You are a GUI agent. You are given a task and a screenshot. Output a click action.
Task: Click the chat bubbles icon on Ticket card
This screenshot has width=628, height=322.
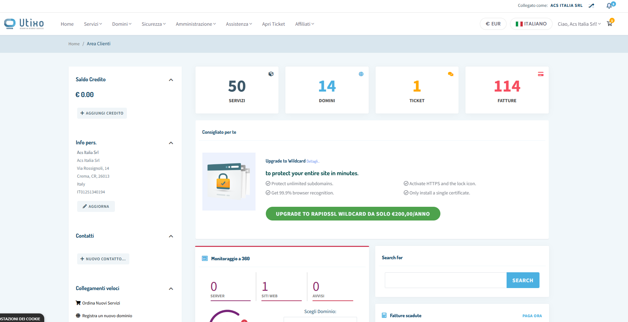451,74
